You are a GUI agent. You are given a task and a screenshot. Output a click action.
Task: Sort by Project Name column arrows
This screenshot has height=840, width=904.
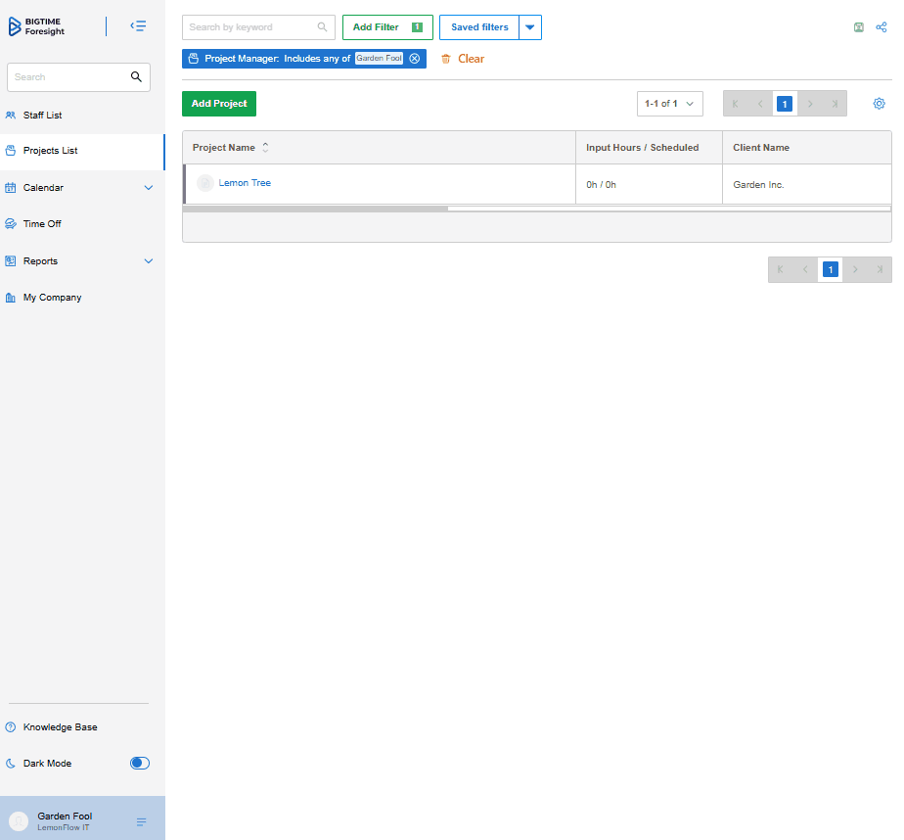point(265,148)
